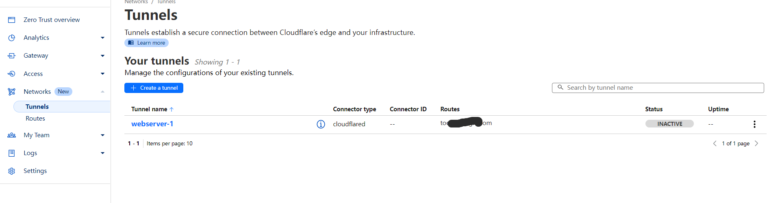780x203 pixels.
Task: Show webserver-1 tunnel info icon
Action: (x=321, y=124)
